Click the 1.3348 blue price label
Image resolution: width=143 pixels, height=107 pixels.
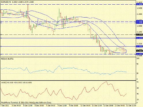[140, 23]
